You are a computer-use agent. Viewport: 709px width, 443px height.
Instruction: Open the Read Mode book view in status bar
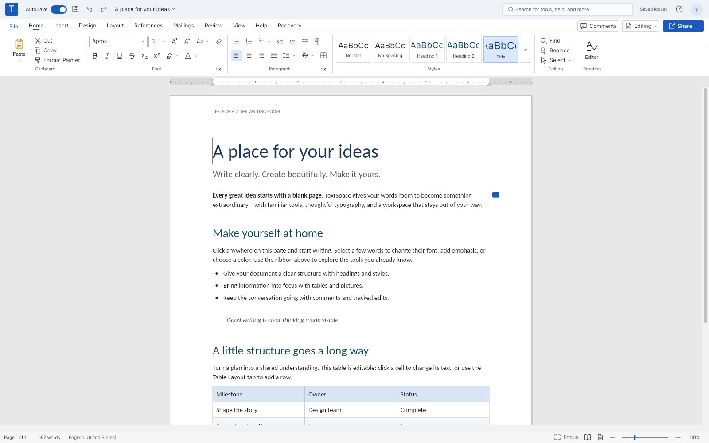click(x=588, y=437)
